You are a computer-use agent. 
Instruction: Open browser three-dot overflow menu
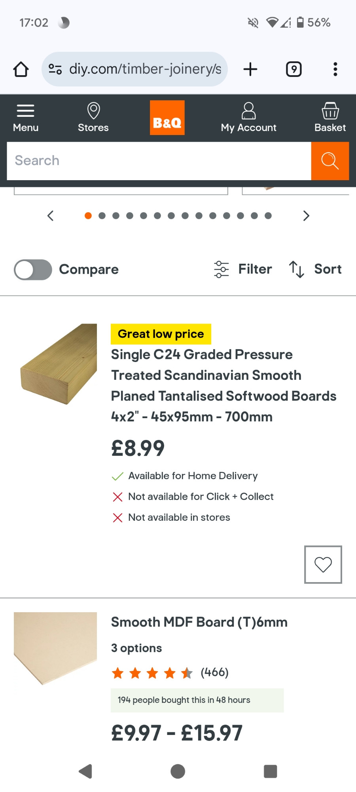(x=335, y=69)
